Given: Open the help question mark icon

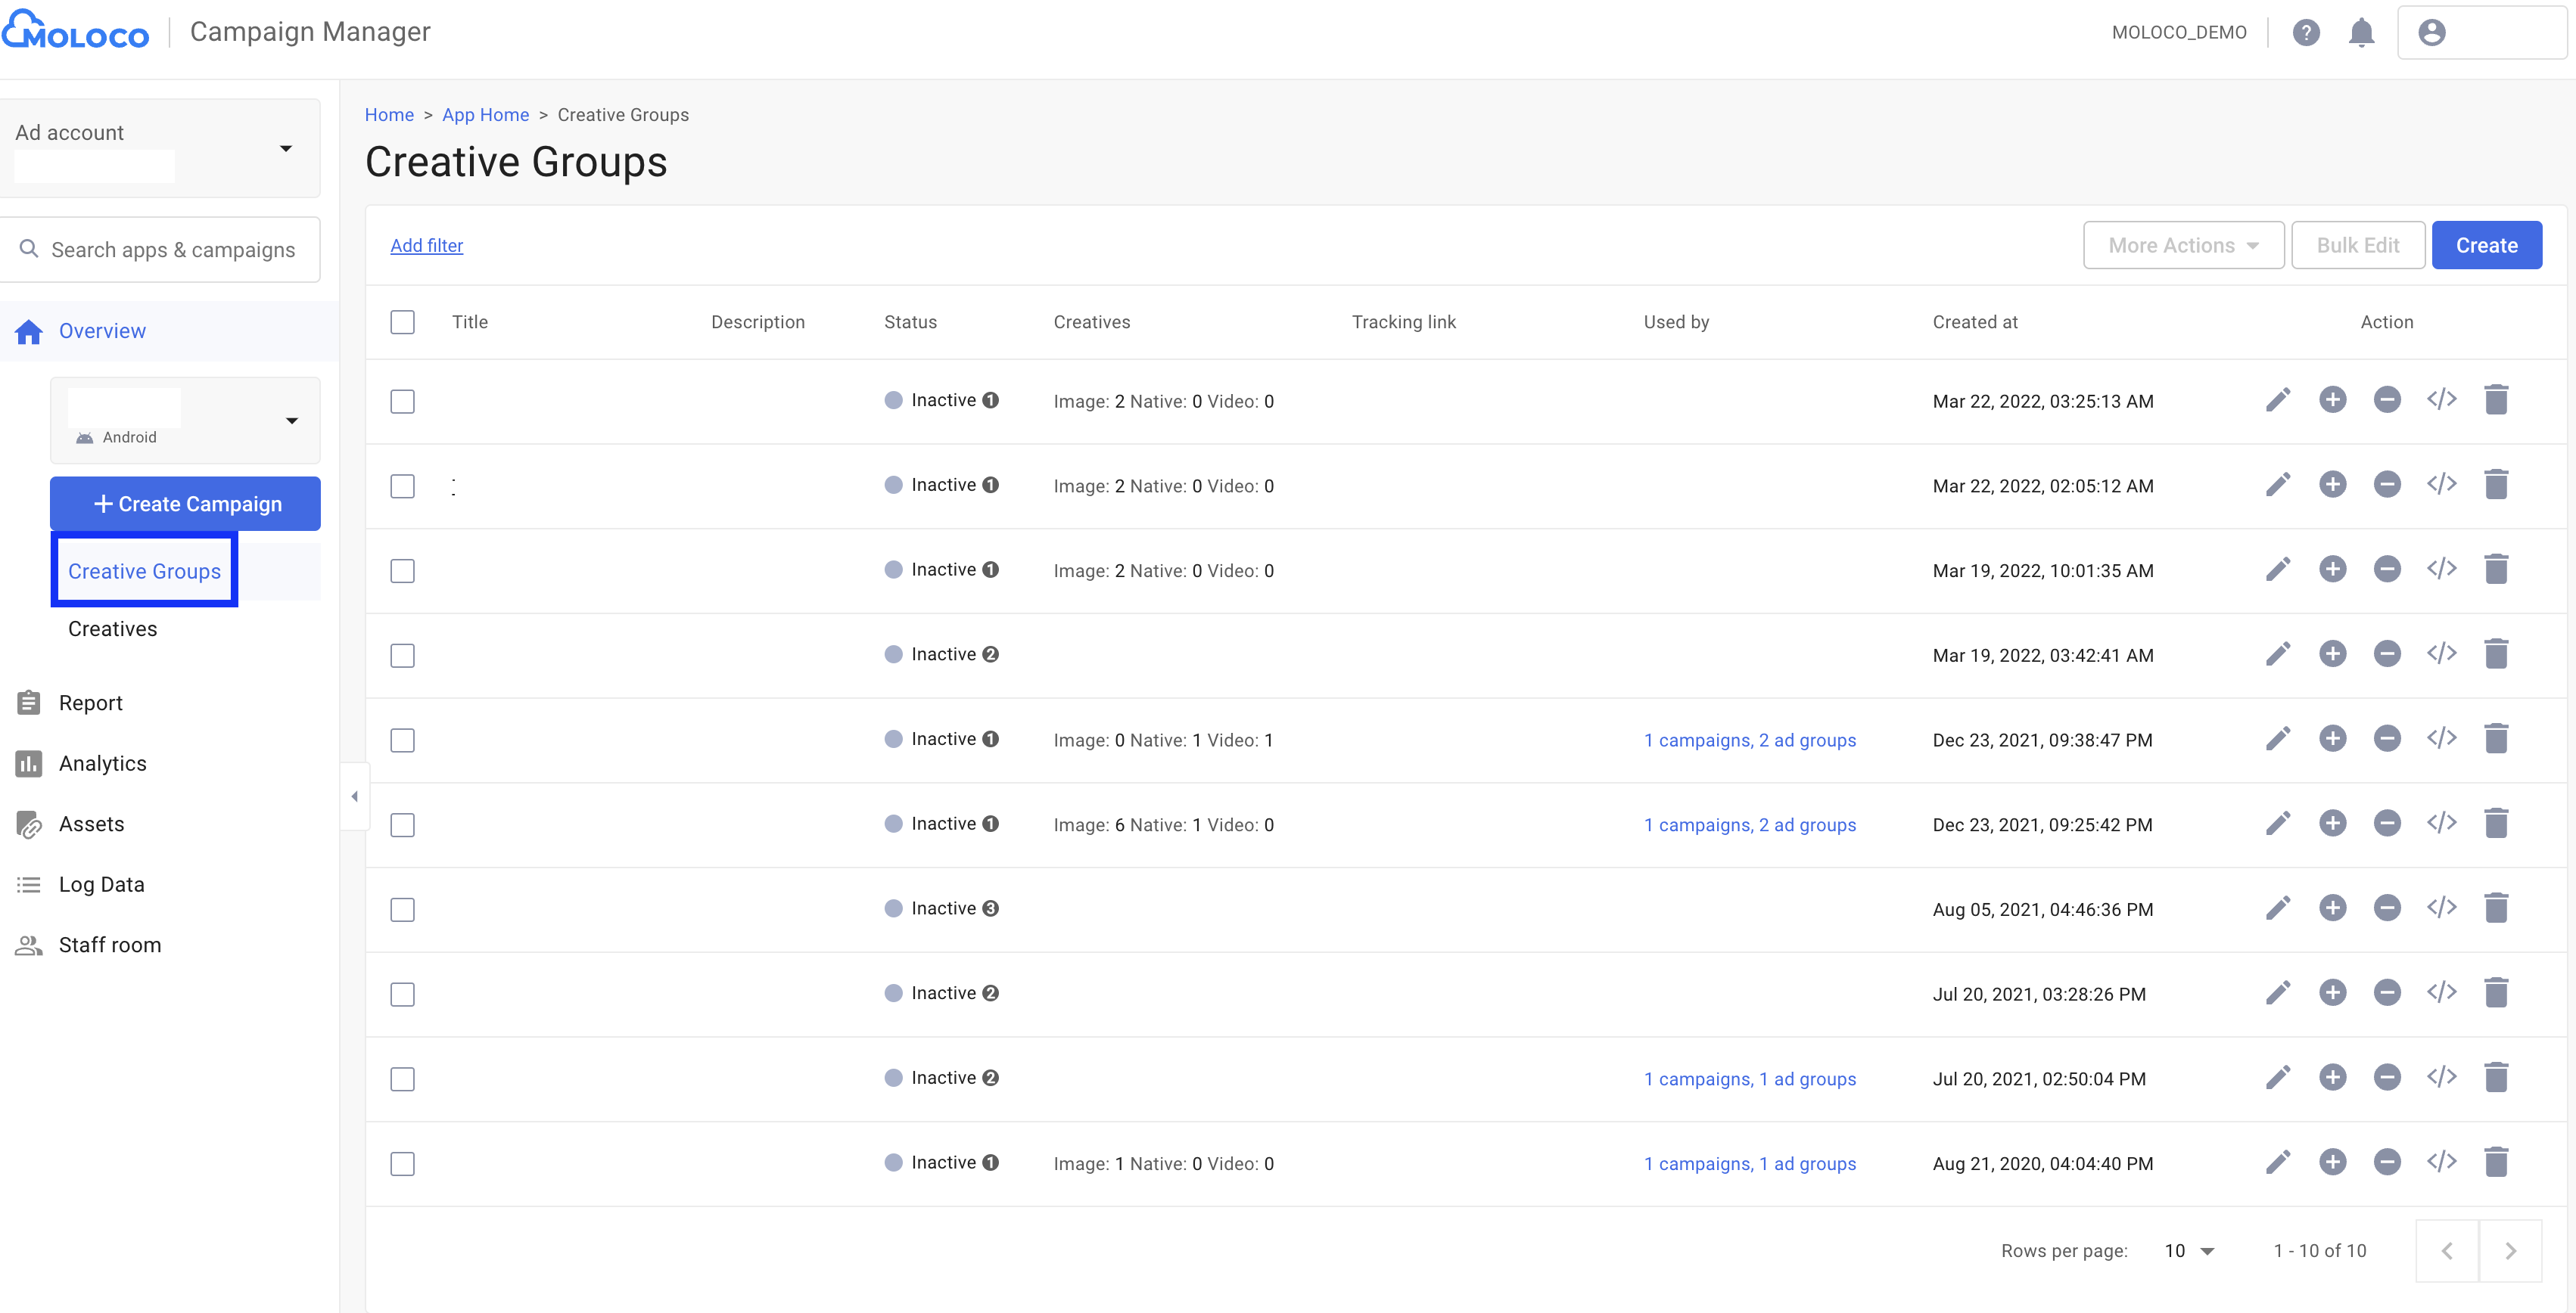Looking at the screenshot, I should pyautogui.click(x=2306, y=33).
